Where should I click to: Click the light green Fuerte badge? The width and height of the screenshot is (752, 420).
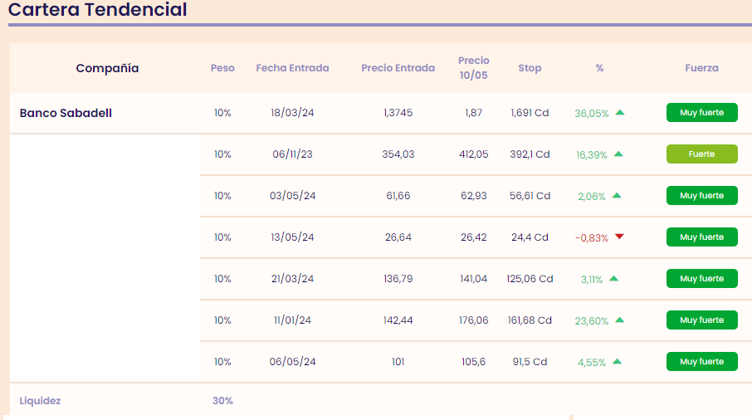pyautogui.click(x=701, y=154)
